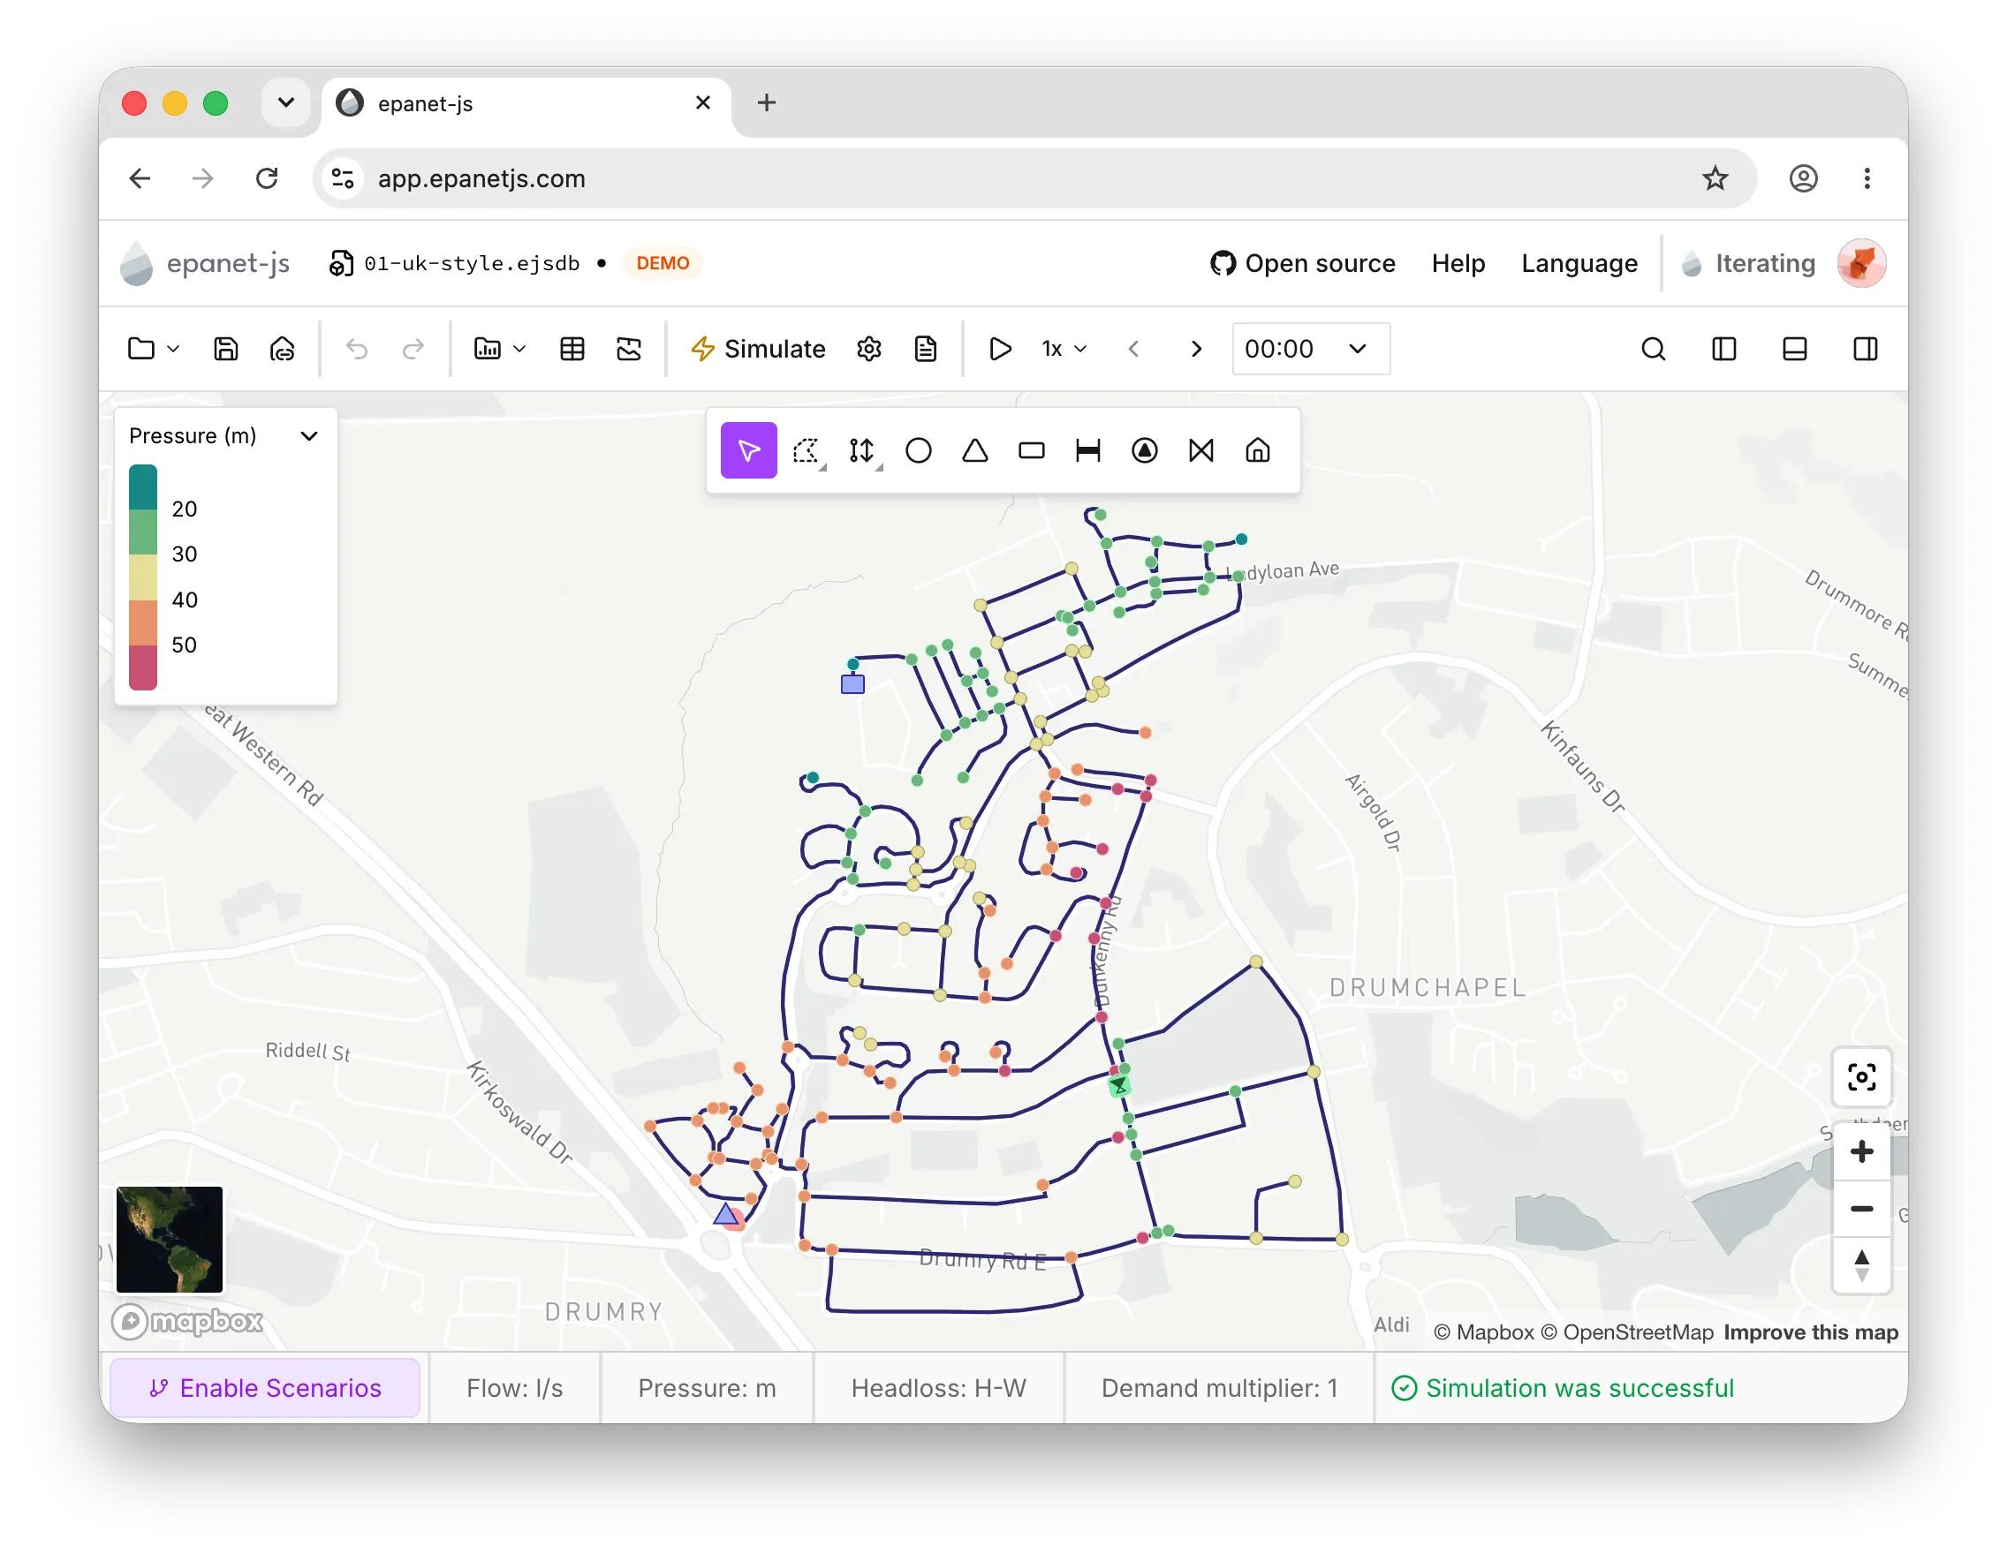Toggle the bottom panel

[x=1794, y=349]
